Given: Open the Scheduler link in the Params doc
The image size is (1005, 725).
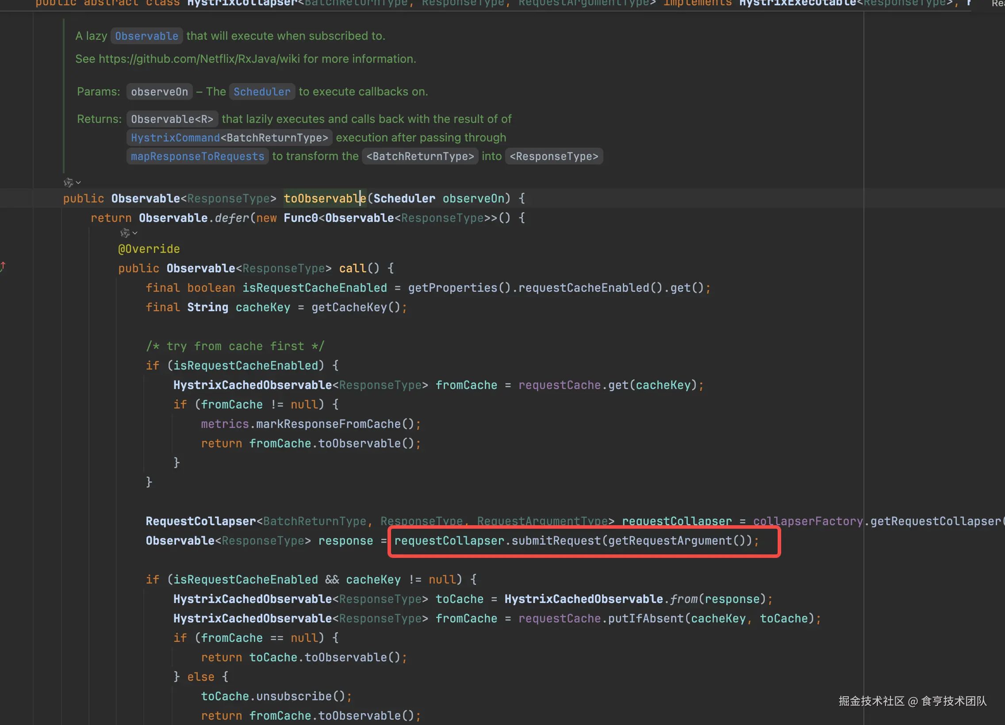Looking at the screenshot, I should (261, 92).
